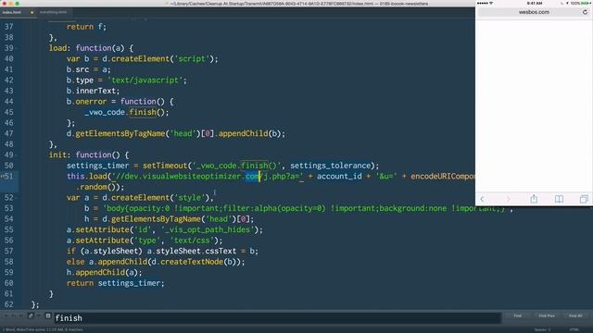Collapse fold arrow at line 49
The height and width of the screenshot is (333, 593).
point(17,155)
